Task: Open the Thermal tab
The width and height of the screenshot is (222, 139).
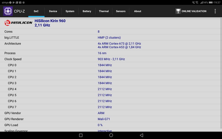Action: tap(104, 11)
